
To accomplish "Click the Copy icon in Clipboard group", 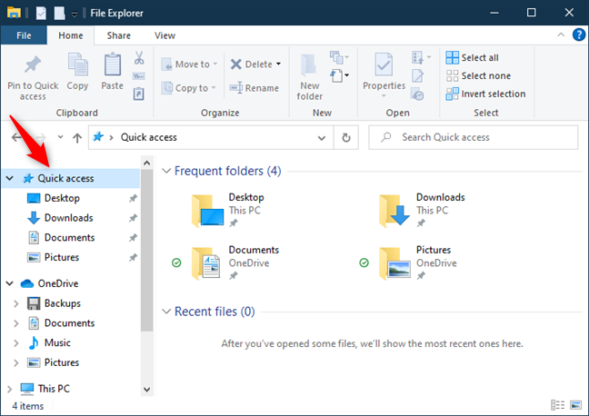I will point(77,64).
